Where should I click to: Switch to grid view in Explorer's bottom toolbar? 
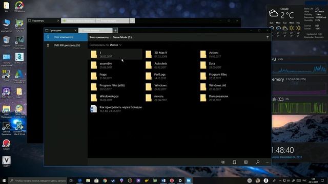[x=246, y=162]
